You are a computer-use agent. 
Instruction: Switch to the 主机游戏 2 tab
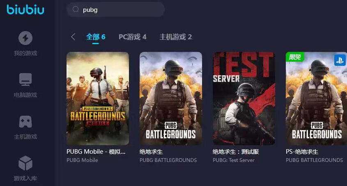(x=175, y=37)
